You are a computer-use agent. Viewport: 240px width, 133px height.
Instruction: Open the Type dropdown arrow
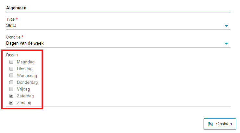tap(226, 26)
